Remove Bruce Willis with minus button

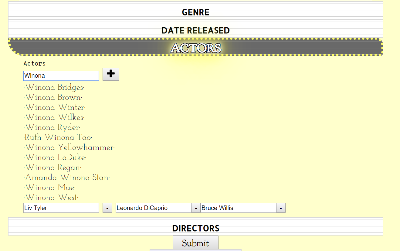pyautogui.click(x=281, y=208)
